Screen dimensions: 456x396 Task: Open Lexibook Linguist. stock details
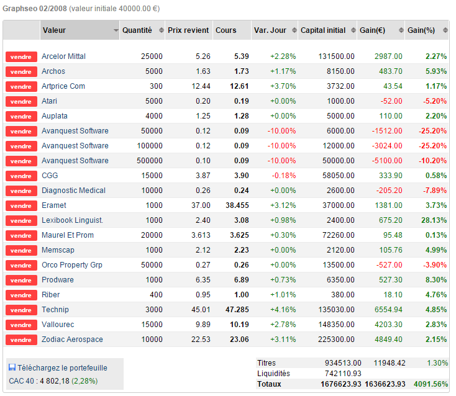(x=72, y=220)
